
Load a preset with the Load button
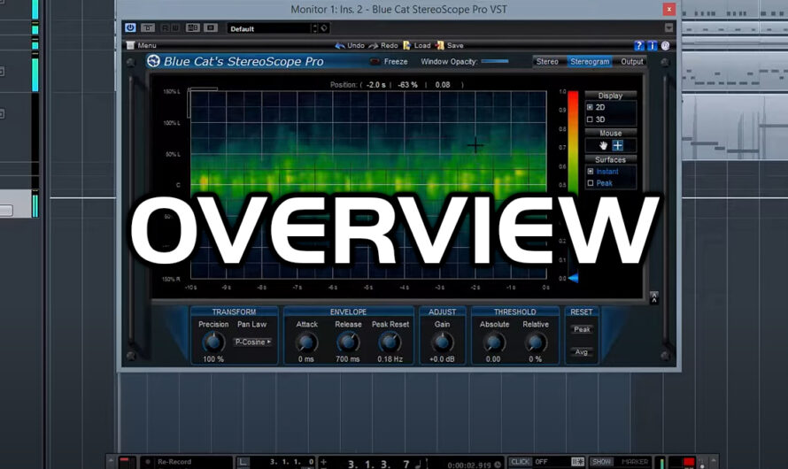coord(417,45)
